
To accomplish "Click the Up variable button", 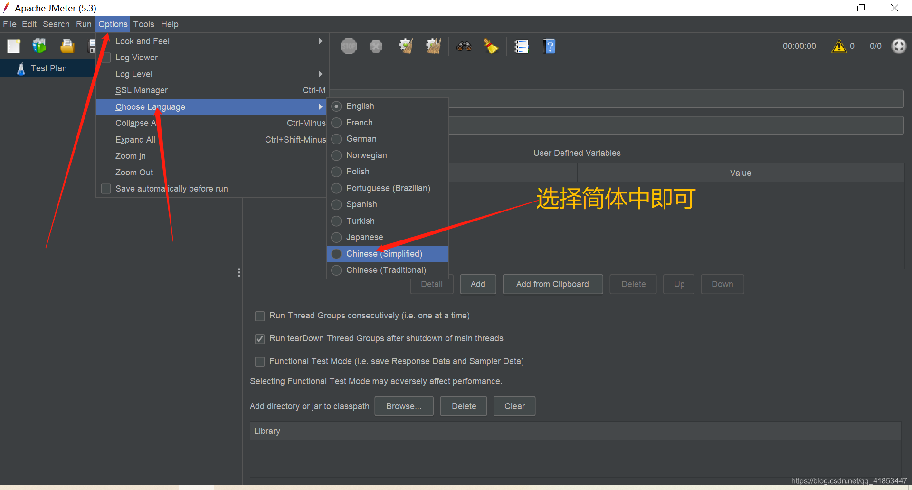I will click(679, 284).
